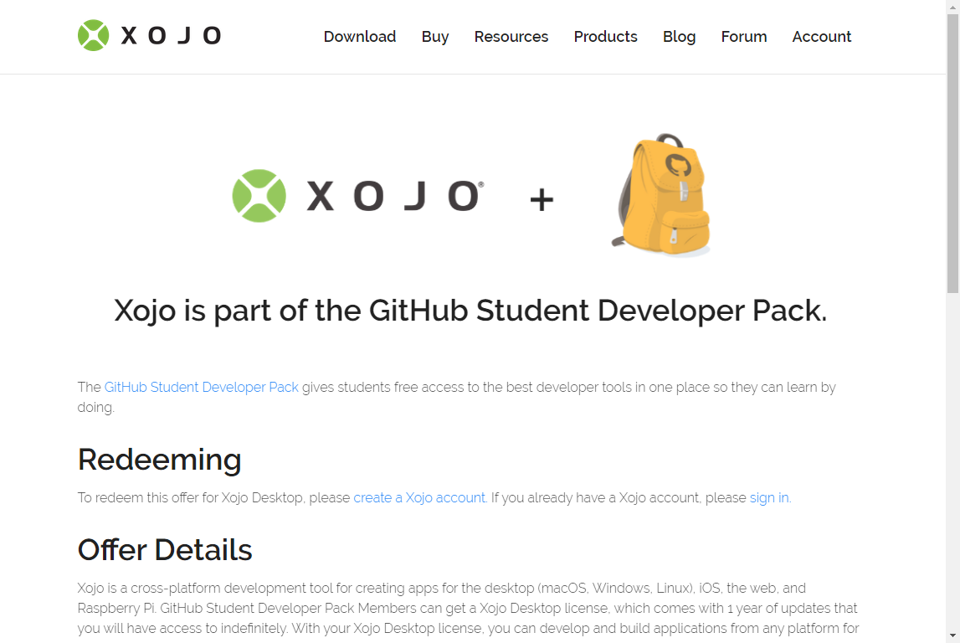
Task: Click the scrollbar down arrow
Action: point(952,635)
